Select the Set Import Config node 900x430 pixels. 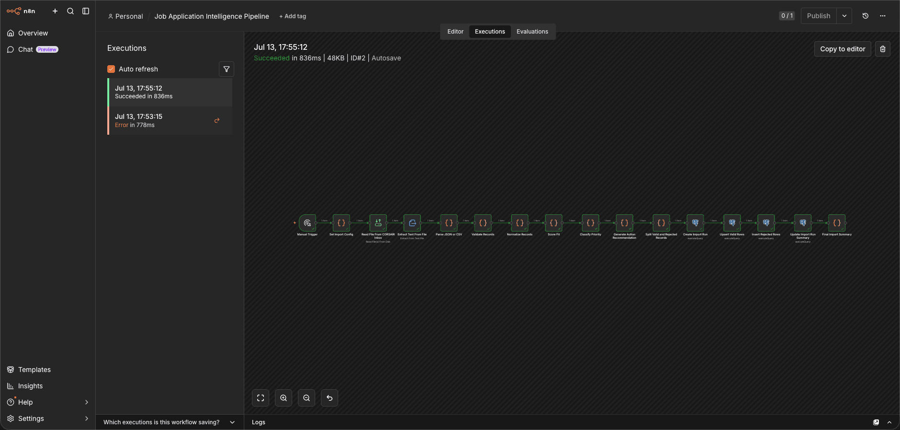point(342,223)
